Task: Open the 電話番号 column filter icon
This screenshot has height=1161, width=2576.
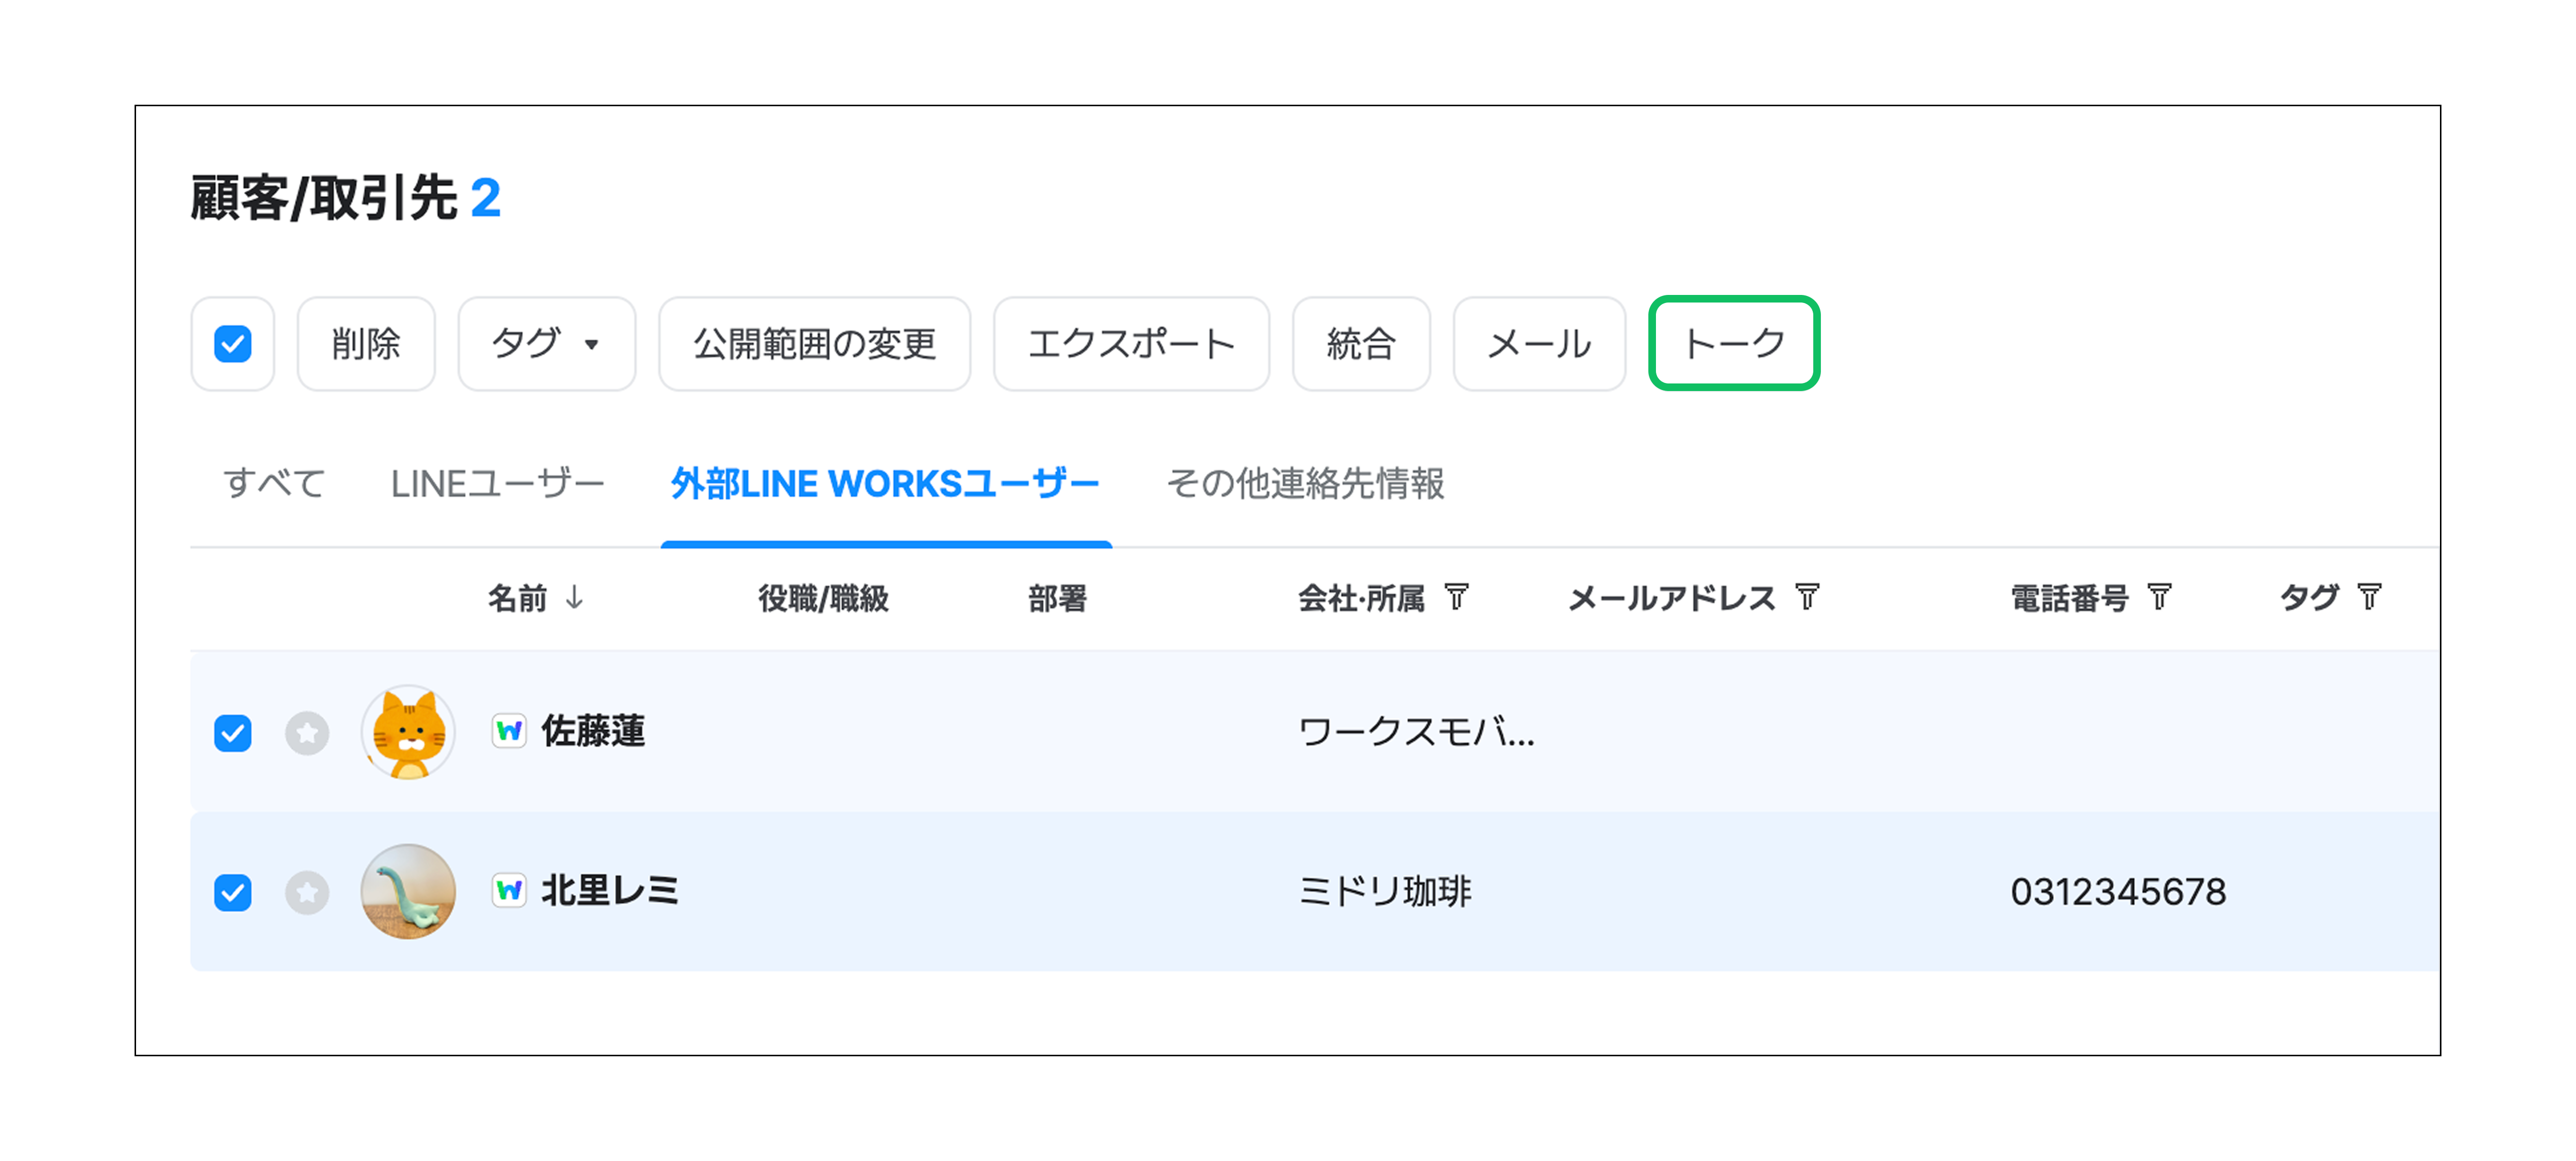Action: (2160, 597)
